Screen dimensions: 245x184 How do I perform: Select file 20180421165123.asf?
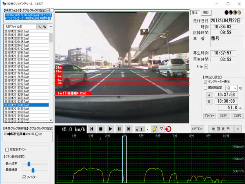pos(26,67)
